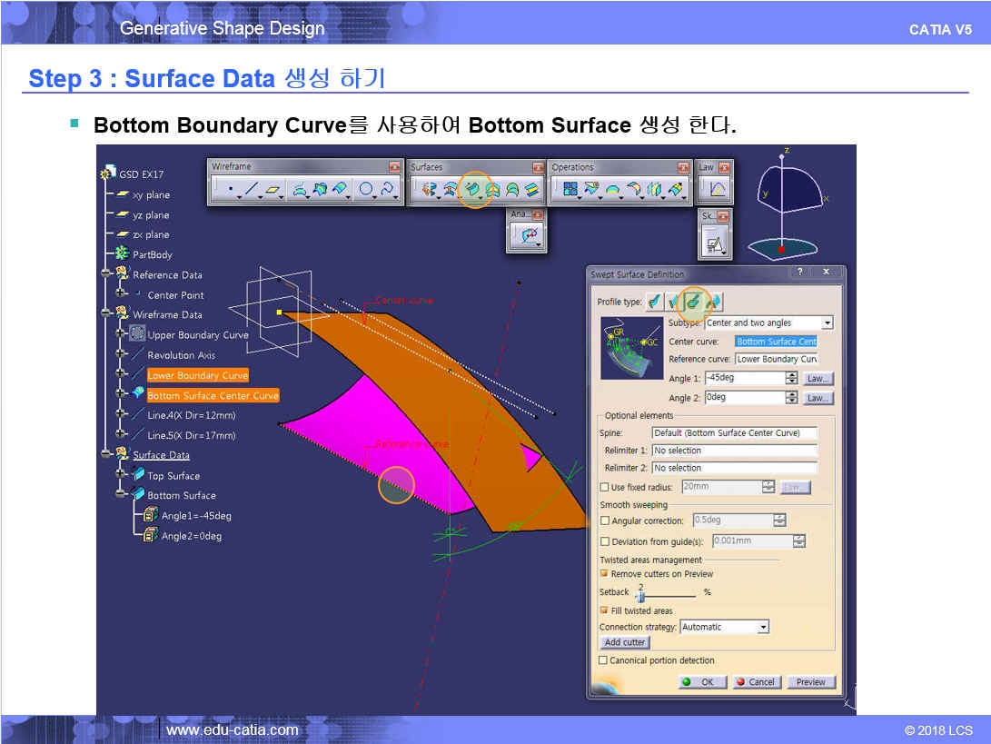This screenshot has width=991, height=744.
Task: Enable Canonical portion detection
Action: point(604,660)
